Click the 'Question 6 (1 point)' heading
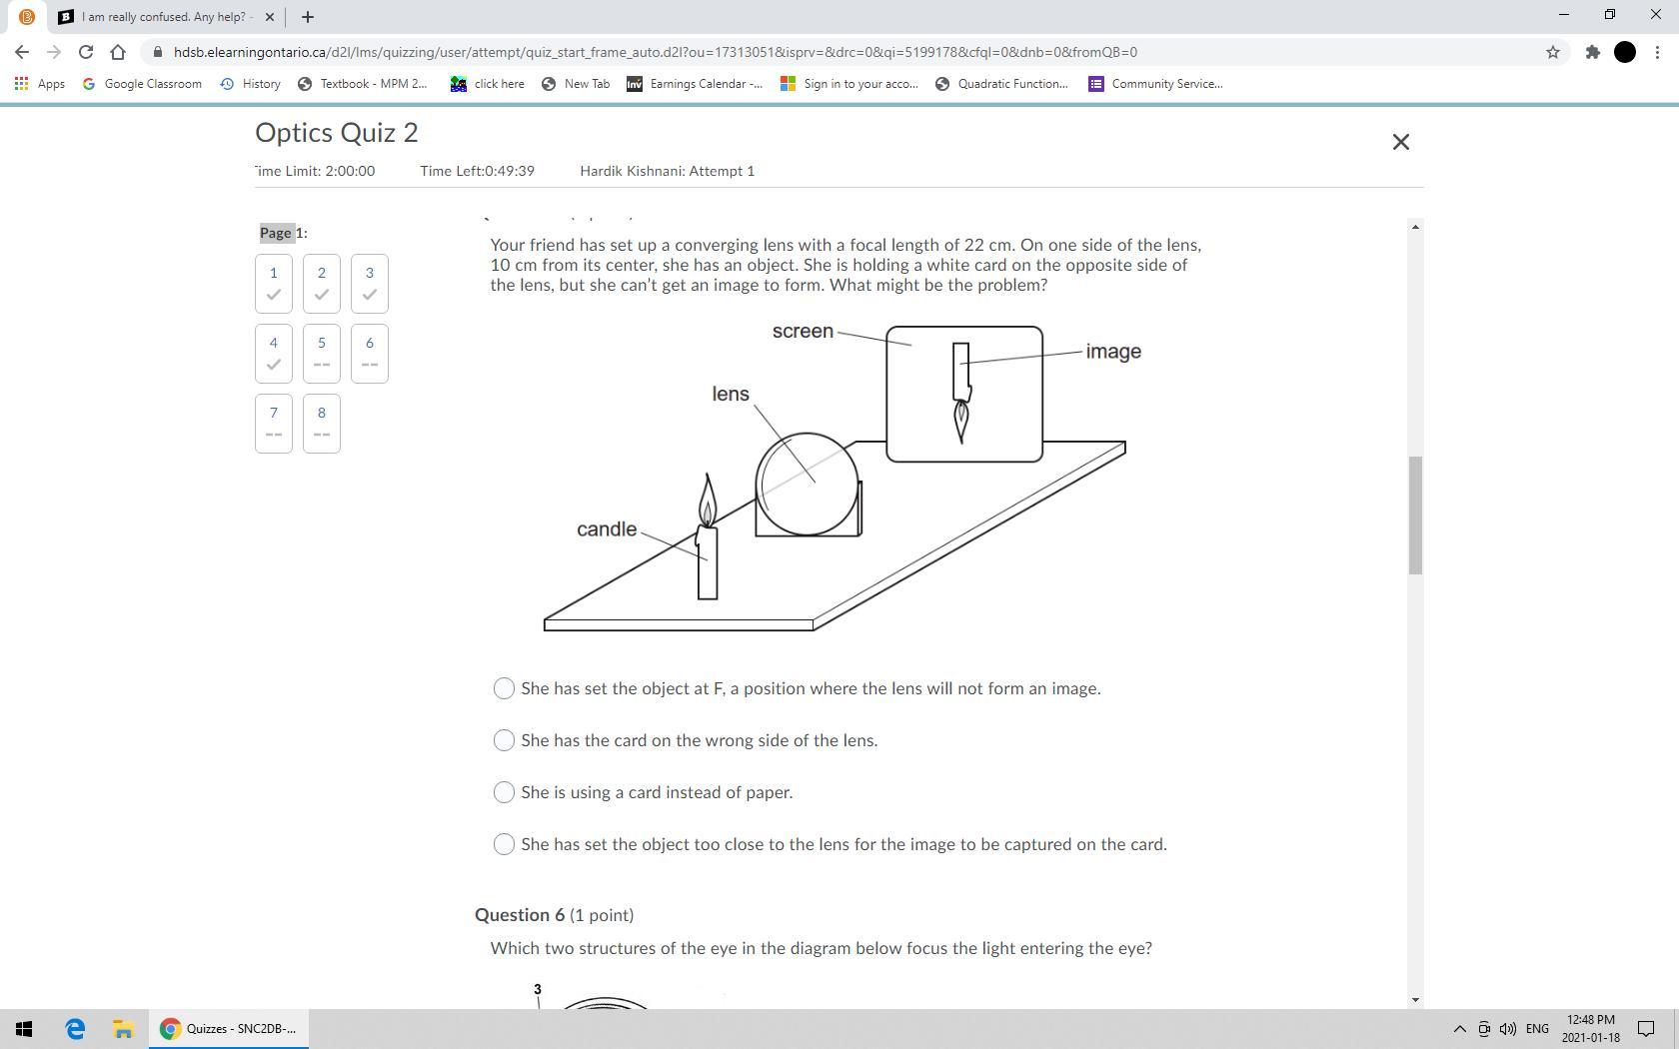The width and height of the screenshot is (1679, 1049). (x=555, y=915)
